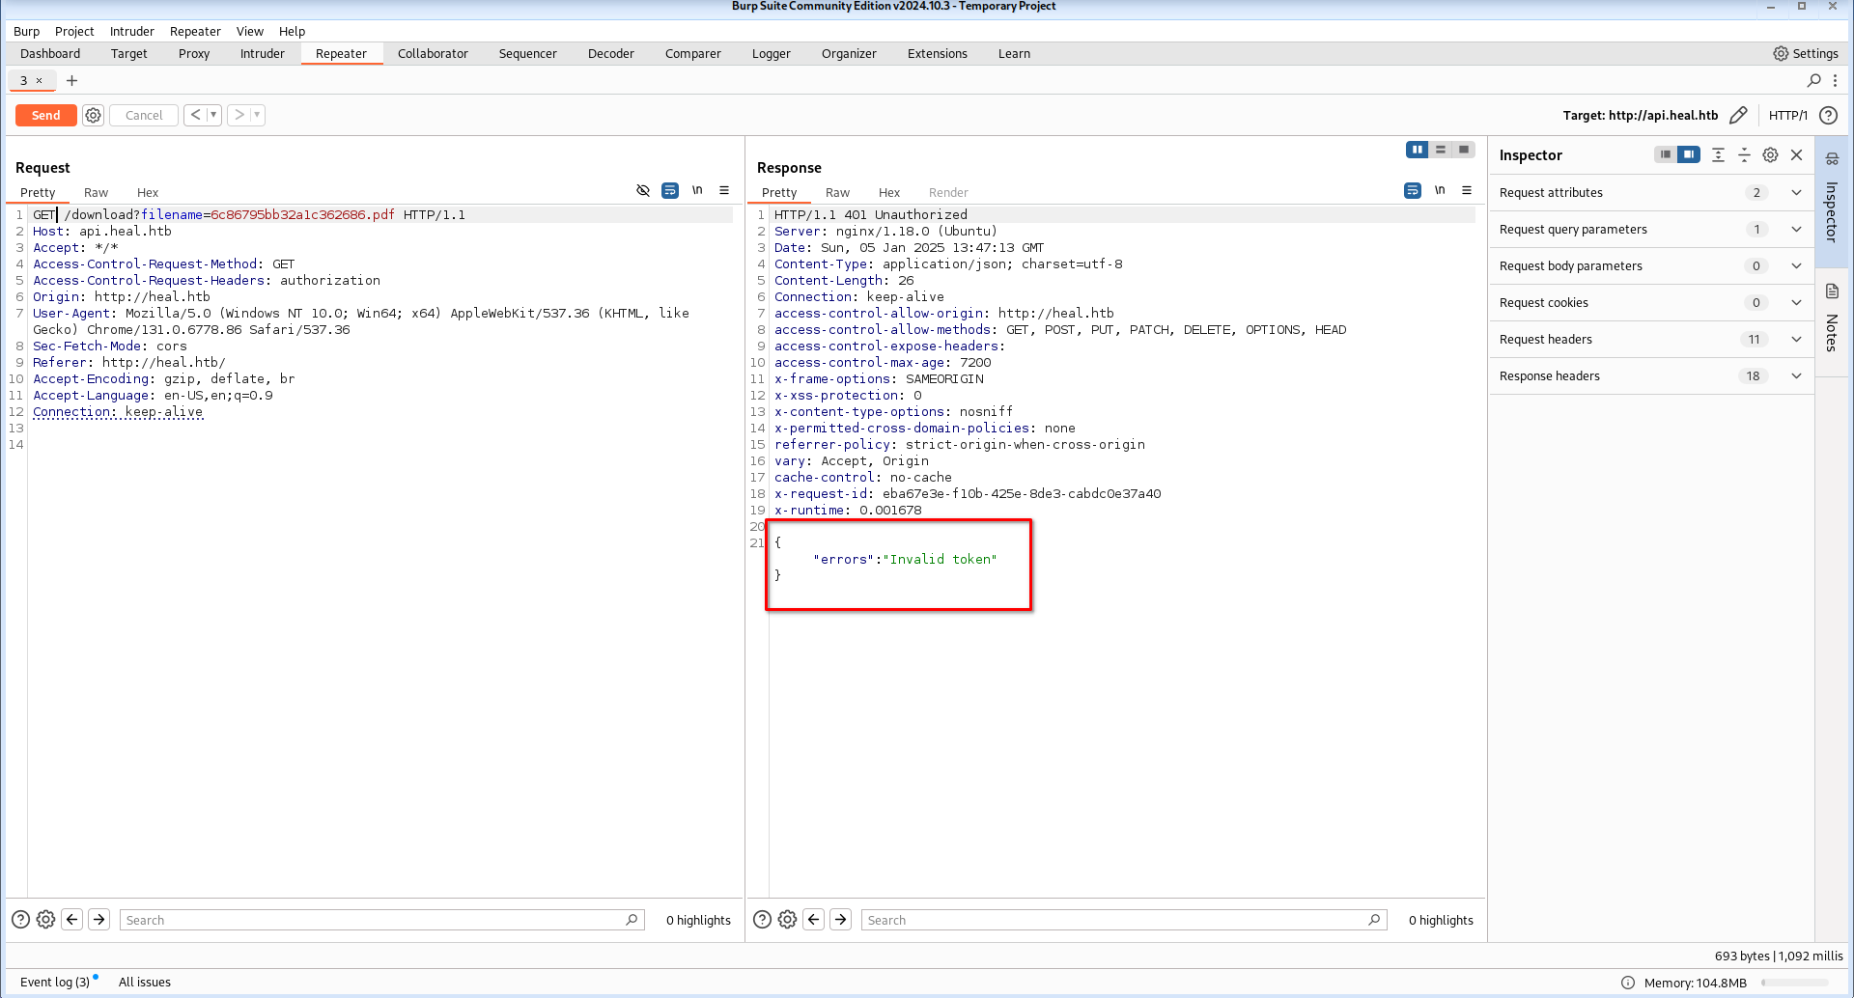Open the Notes side panel
Screen dimensions: 1854x998
tap(1832, 319)
